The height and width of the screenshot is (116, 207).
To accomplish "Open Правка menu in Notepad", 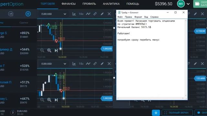I will pos(128,17).
